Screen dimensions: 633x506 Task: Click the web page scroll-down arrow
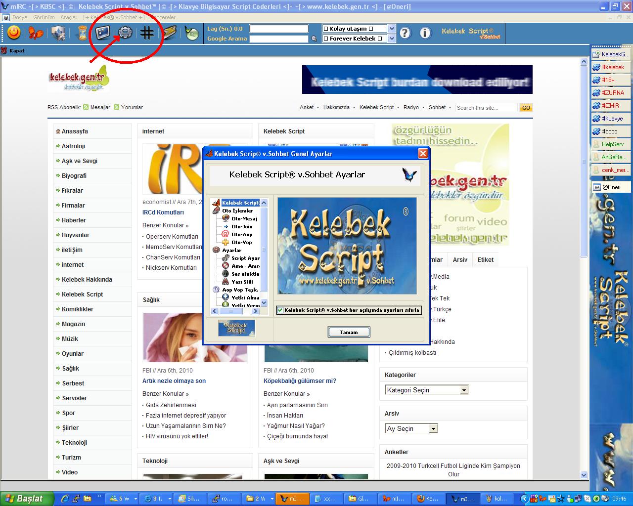click(584, 475)
